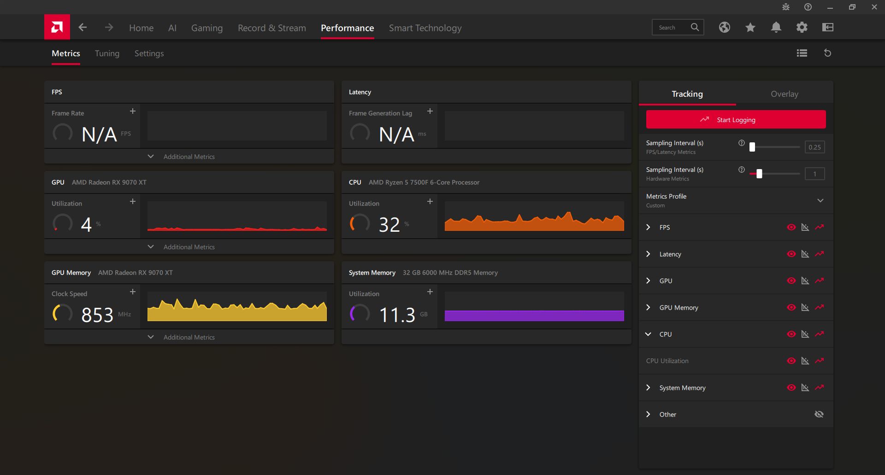Image resolution: width=885 pixels, height=475 pixels.
Task: Toggle System Memory visibility eye
Action: (791, 387)
